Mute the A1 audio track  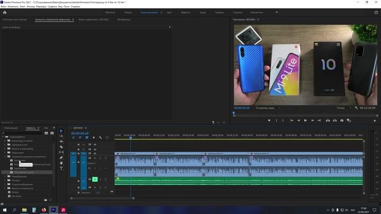pos(95,158)
